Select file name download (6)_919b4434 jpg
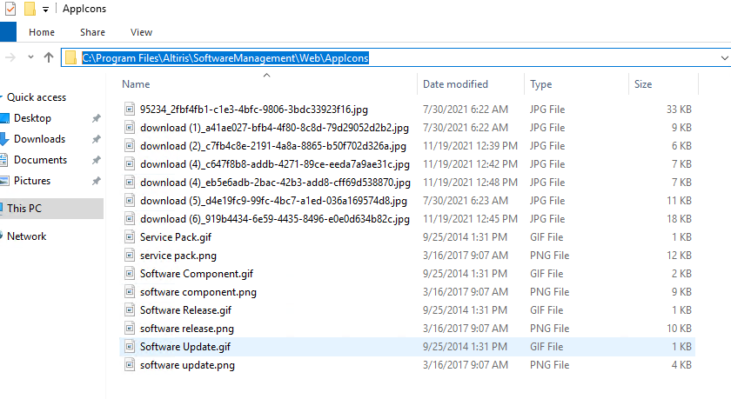The height and width of the screenshot is (399, 731). 275,219
